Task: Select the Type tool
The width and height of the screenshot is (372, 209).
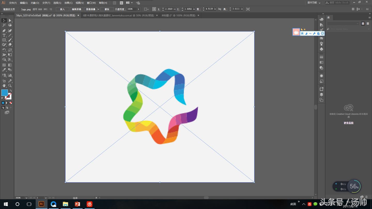Action: (4, 35)
